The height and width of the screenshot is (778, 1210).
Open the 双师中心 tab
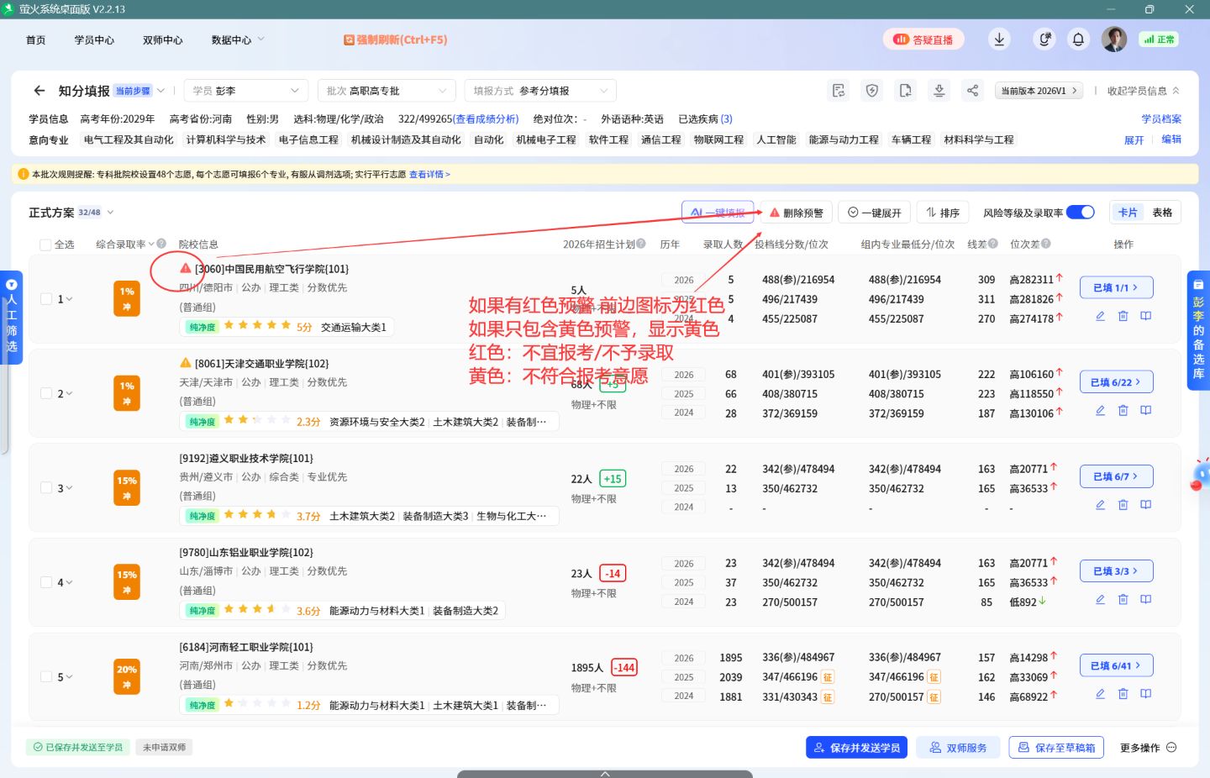click(163, 39)
